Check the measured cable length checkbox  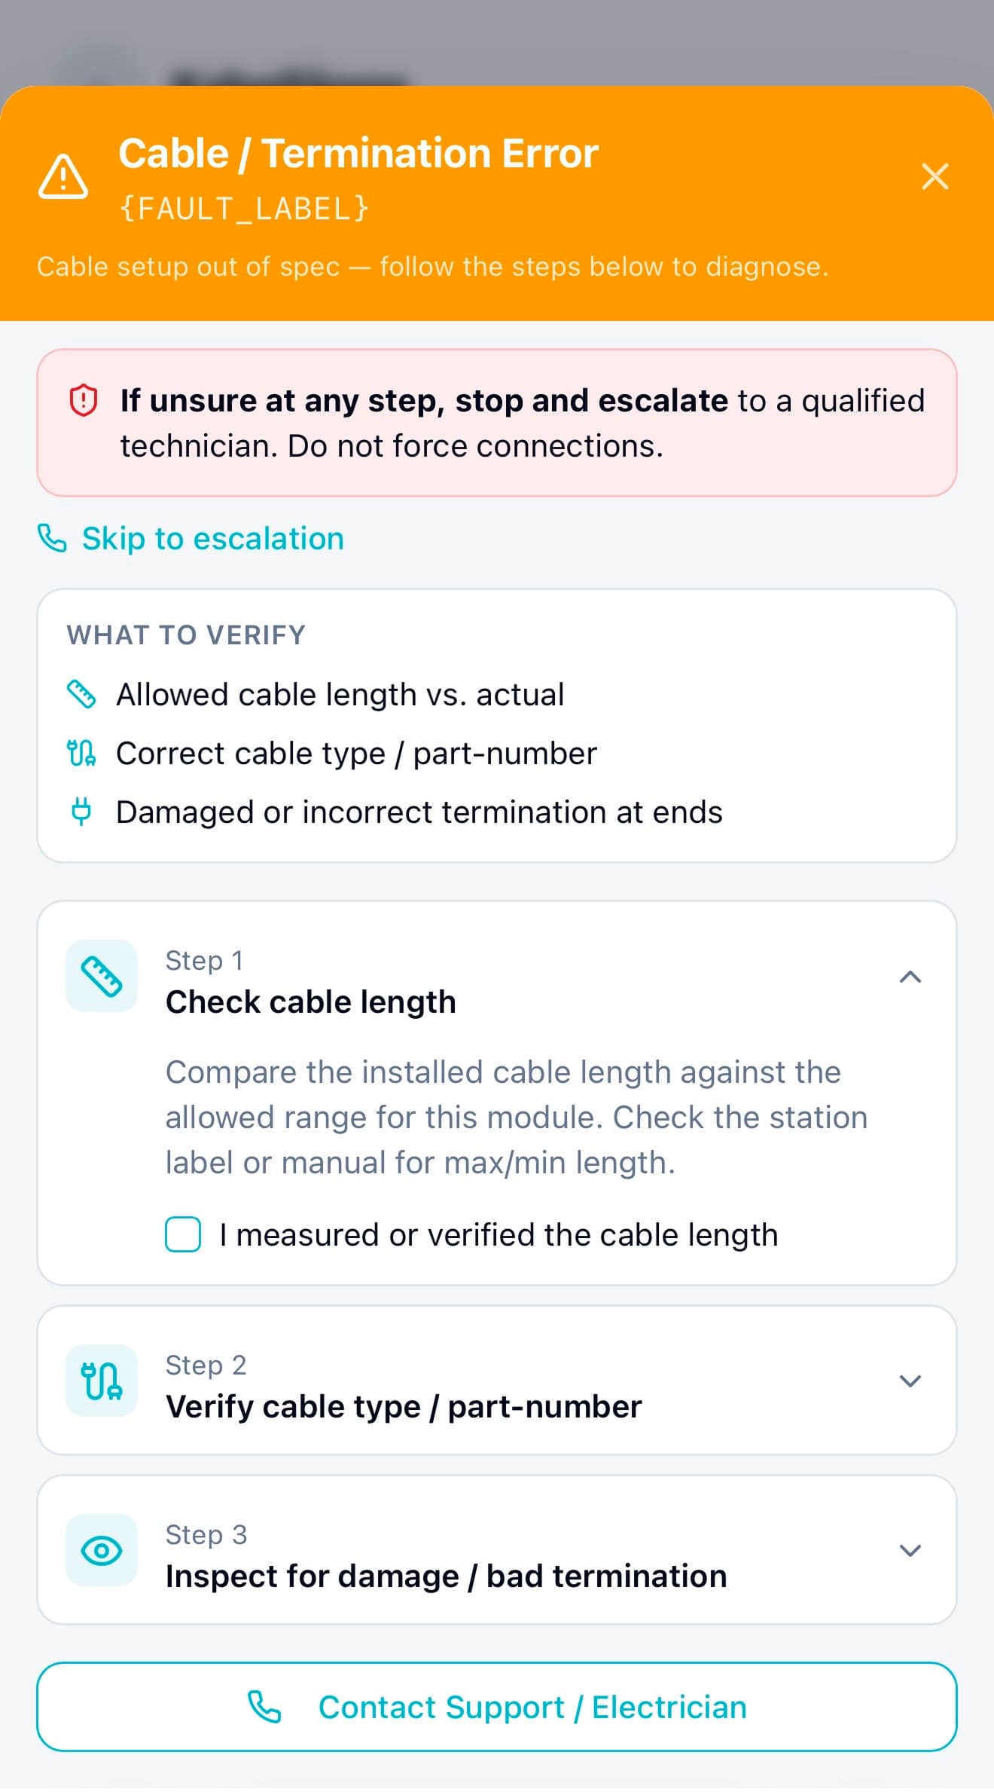(x=183, y=1234)
